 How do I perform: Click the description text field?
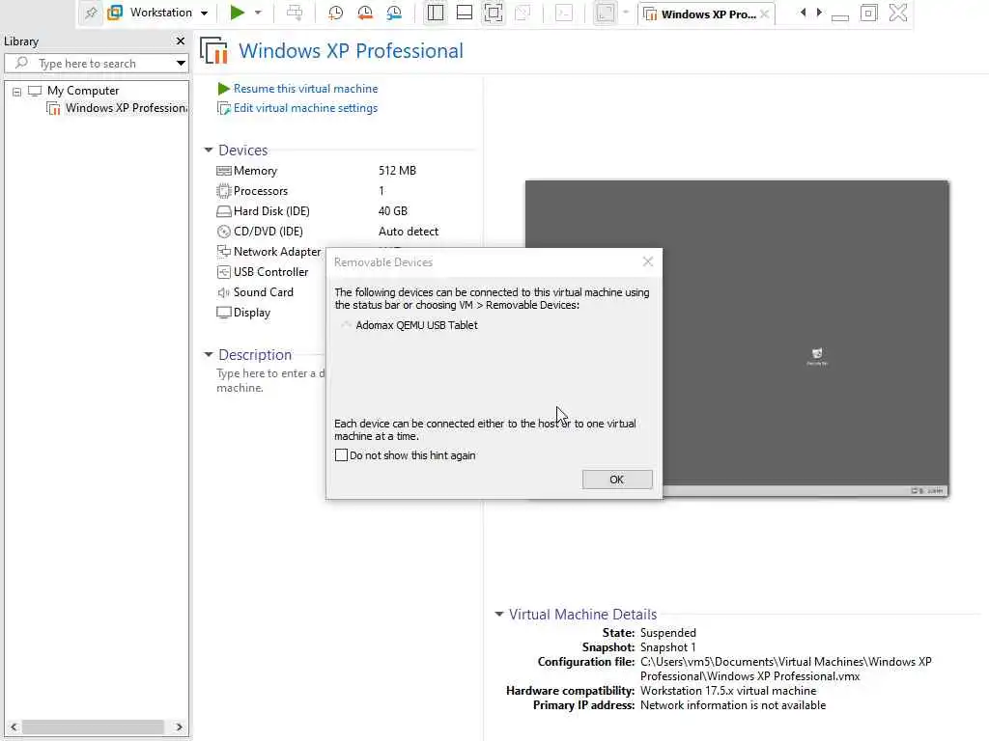pos(271,380)
